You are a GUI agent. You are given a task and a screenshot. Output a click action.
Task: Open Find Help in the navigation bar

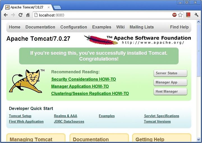click(x=179, y=27)
